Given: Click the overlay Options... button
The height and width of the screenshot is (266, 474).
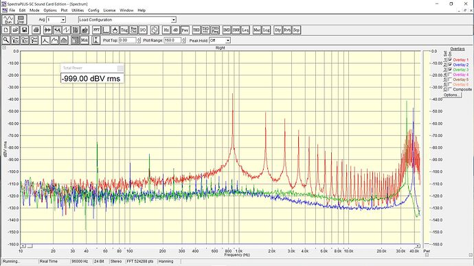Looking at the screenshot, I should coord(452,95).
